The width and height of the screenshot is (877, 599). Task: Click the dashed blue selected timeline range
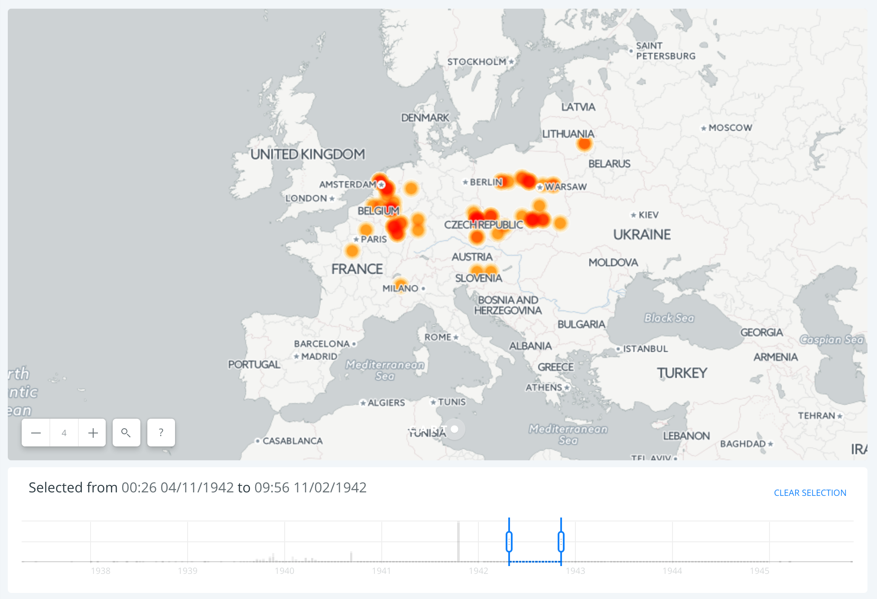pos(535,562)
